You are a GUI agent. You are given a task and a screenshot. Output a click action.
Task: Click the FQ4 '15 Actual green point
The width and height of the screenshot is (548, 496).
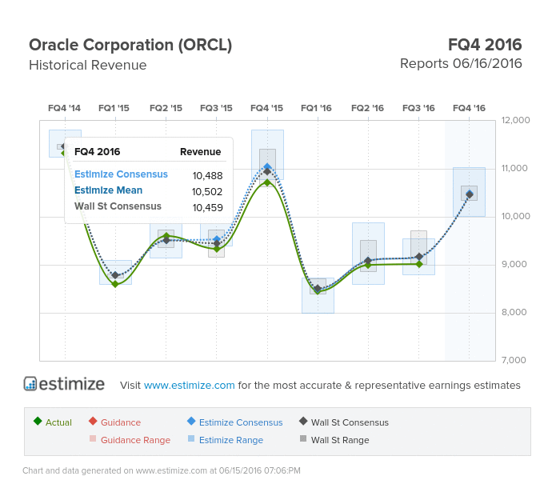(267, 182)
